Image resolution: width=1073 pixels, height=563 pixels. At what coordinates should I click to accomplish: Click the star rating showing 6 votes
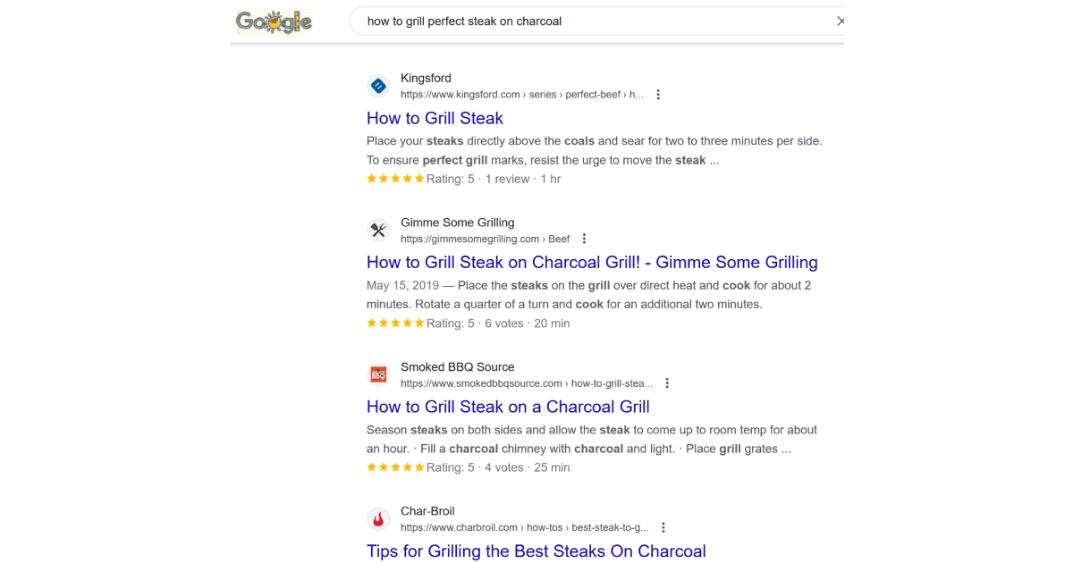pyautogui.click(x=396, y=324)
